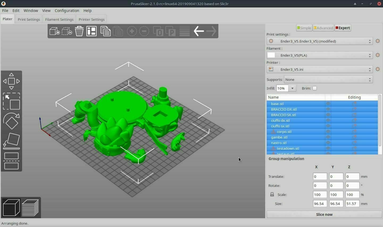This screenshot has height=227, width=383.
Task: Click the Add instance plus icon
Action: tap(132, 31)
